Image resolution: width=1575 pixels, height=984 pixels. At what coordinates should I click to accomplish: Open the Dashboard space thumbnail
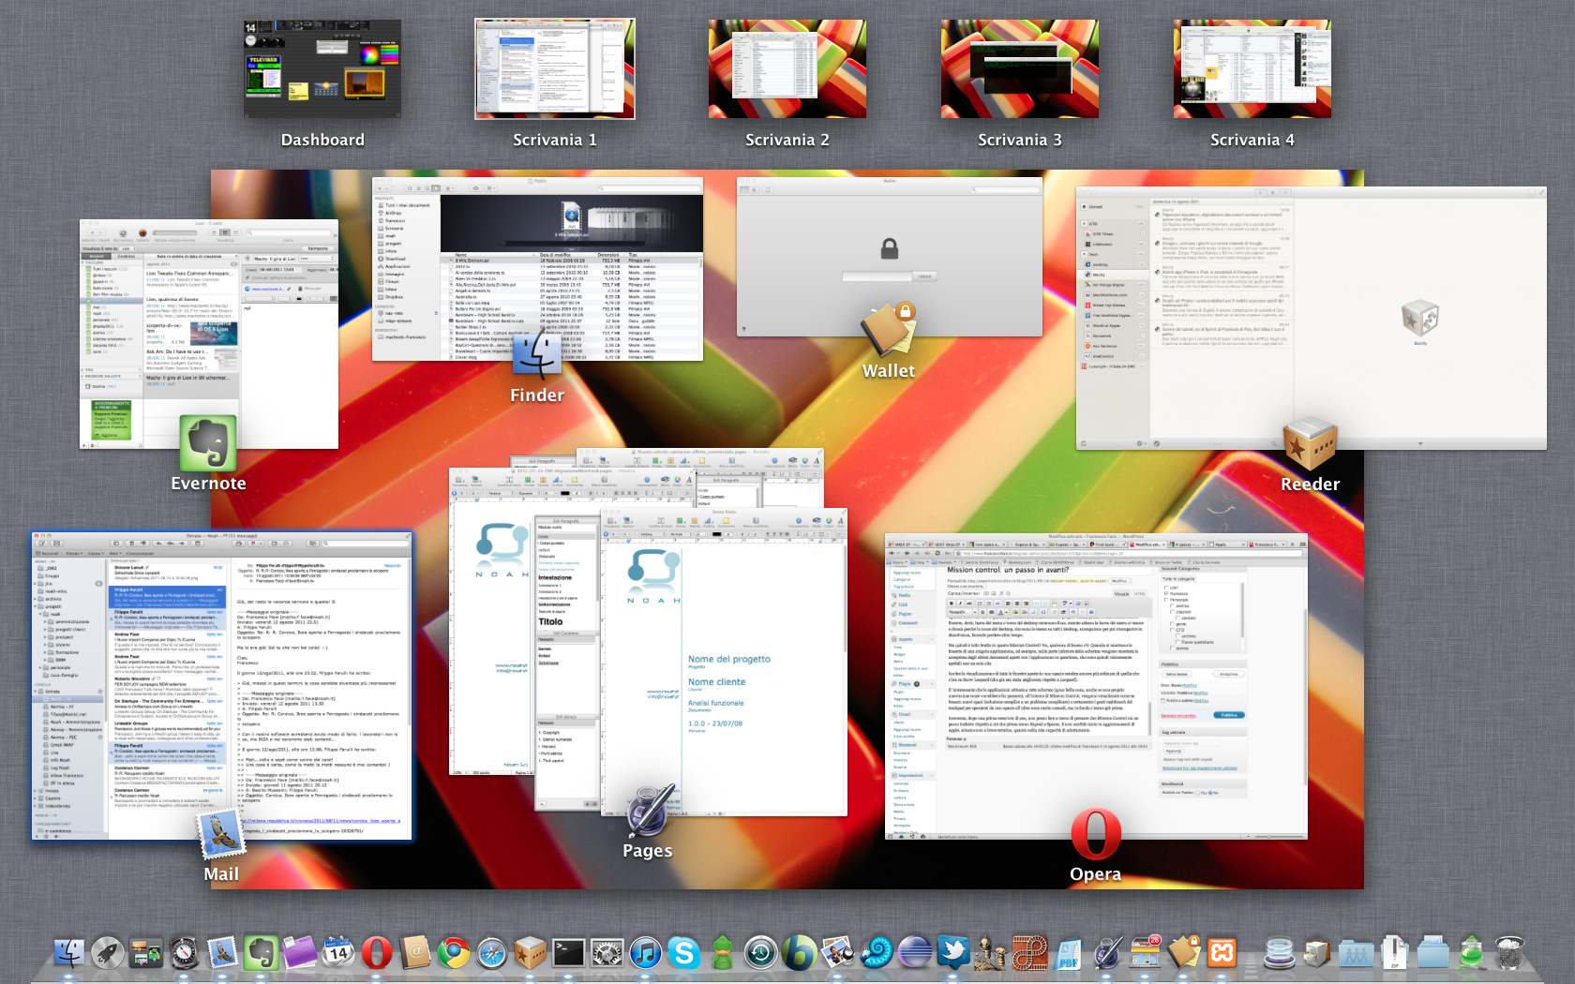pos(322,69)
